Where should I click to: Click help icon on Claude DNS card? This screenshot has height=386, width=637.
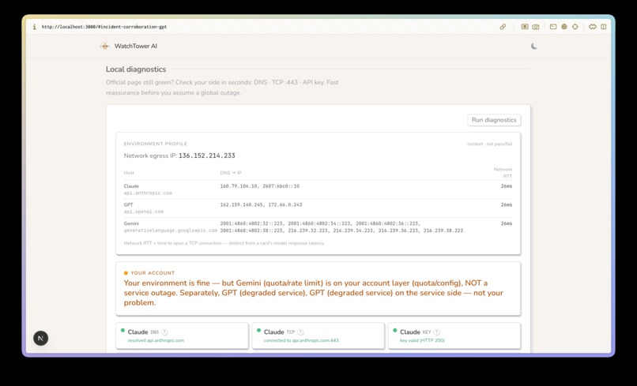[164, 332]
